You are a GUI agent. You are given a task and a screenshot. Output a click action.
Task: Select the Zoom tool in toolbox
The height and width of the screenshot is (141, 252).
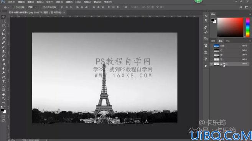tap(3, 98)
